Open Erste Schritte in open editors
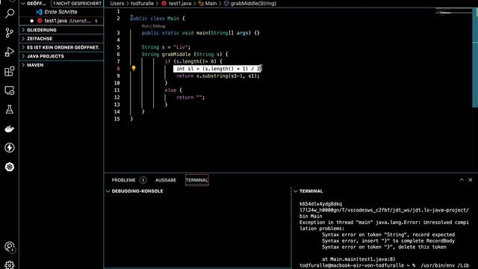The width and height of the screenshot is (478, 269). tap(60, 12)
